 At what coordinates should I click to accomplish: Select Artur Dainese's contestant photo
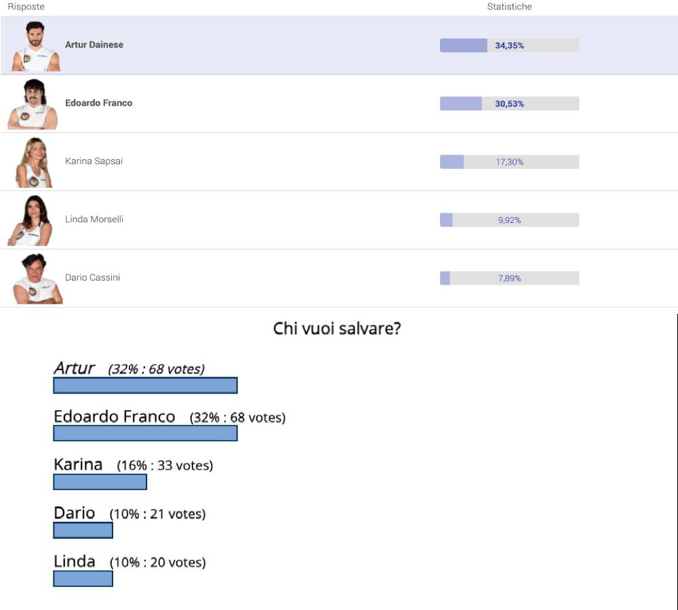click(x=36, y=46)
